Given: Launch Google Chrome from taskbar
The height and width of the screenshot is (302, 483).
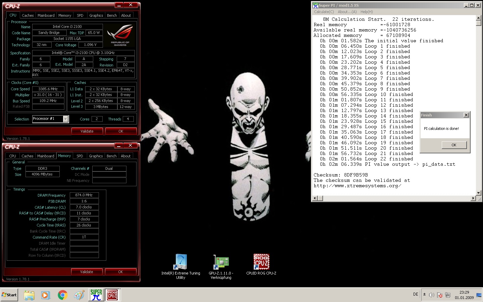Looking at the screenshot, I should pyautogui.click(x=62, y=295).
